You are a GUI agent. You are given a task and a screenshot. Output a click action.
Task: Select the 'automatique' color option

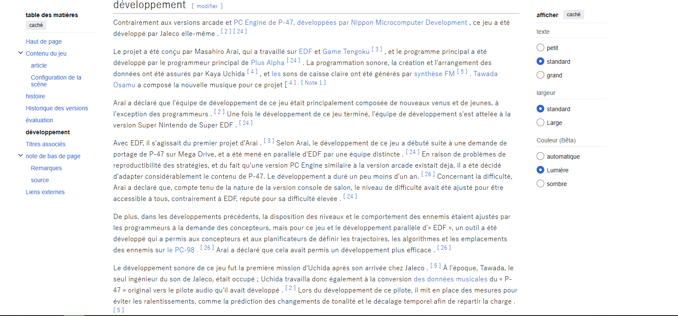[540, 157]
